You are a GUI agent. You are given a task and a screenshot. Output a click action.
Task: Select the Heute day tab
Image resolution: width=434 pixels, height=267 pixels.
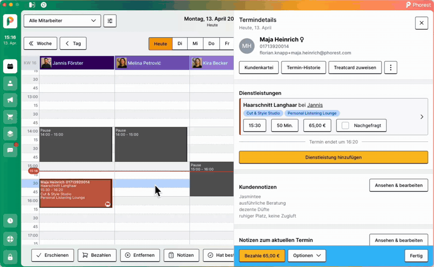tap(160, 43)
